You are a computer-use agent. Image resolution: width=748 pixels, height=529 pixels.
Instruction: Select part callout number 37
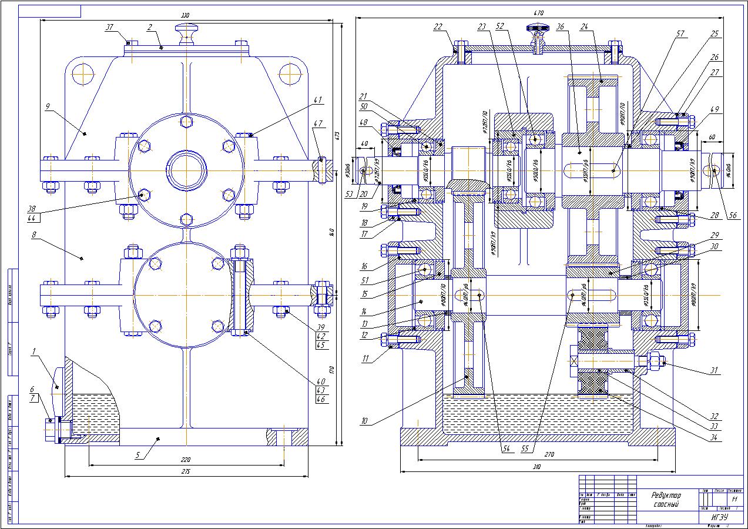click(109, 27)
